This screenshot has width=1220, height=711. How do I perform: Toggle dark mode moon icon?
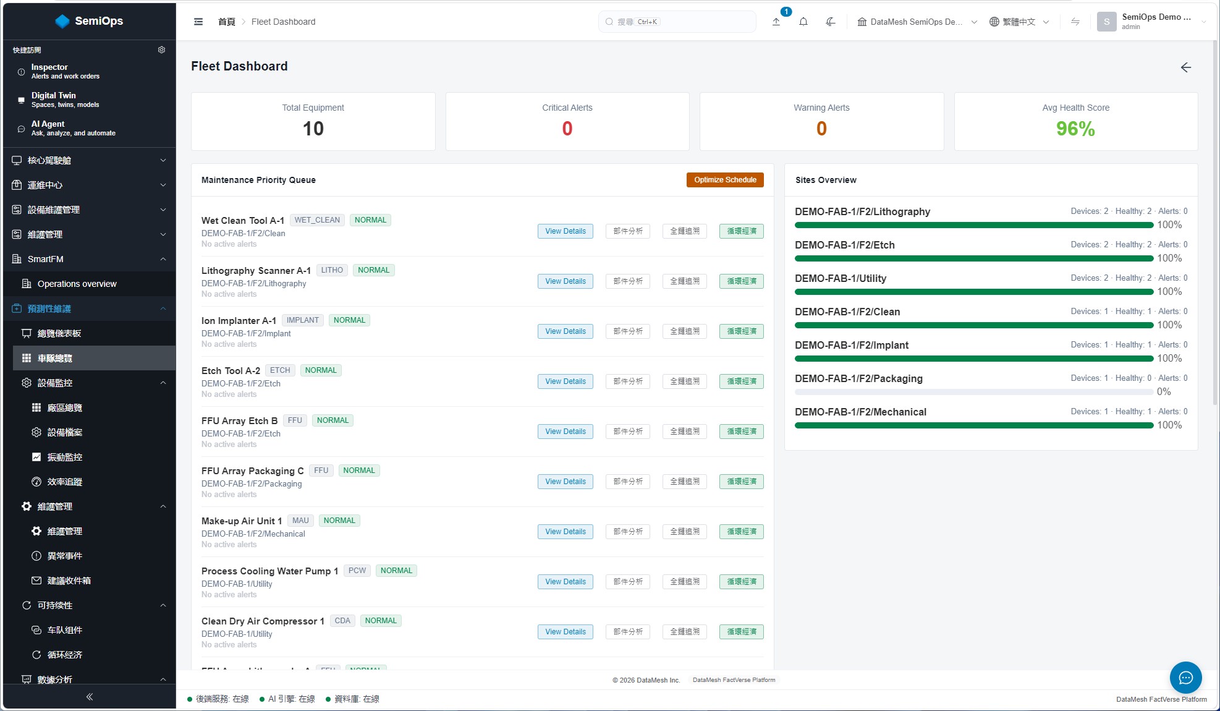click(831, 22)
